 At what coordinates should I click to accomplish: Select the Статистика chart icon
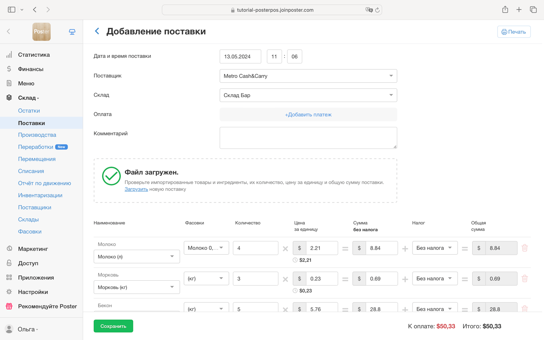coord(9,54)
